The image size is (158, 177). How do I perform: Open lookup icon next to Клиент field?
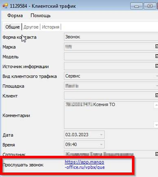[156, 96]
